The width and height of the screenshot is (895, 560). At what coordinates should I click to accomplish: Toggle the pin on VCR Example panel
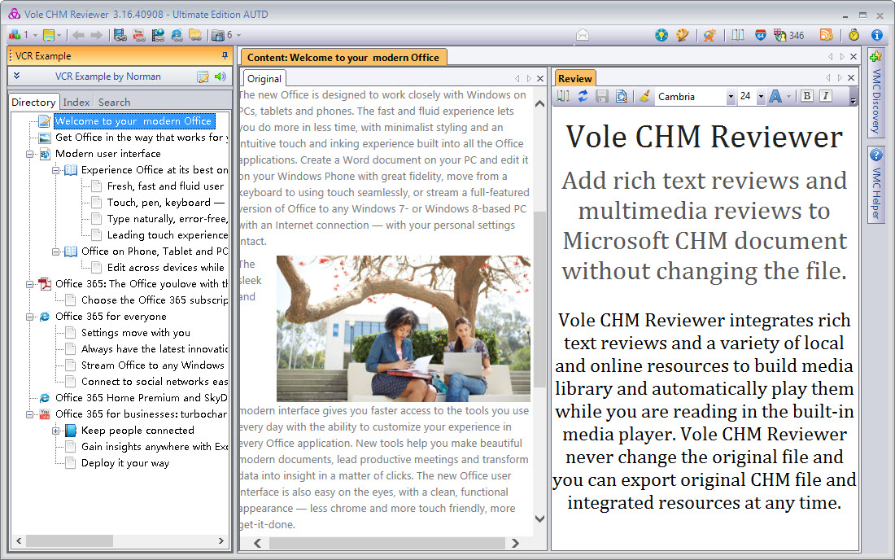click(225, 55)
